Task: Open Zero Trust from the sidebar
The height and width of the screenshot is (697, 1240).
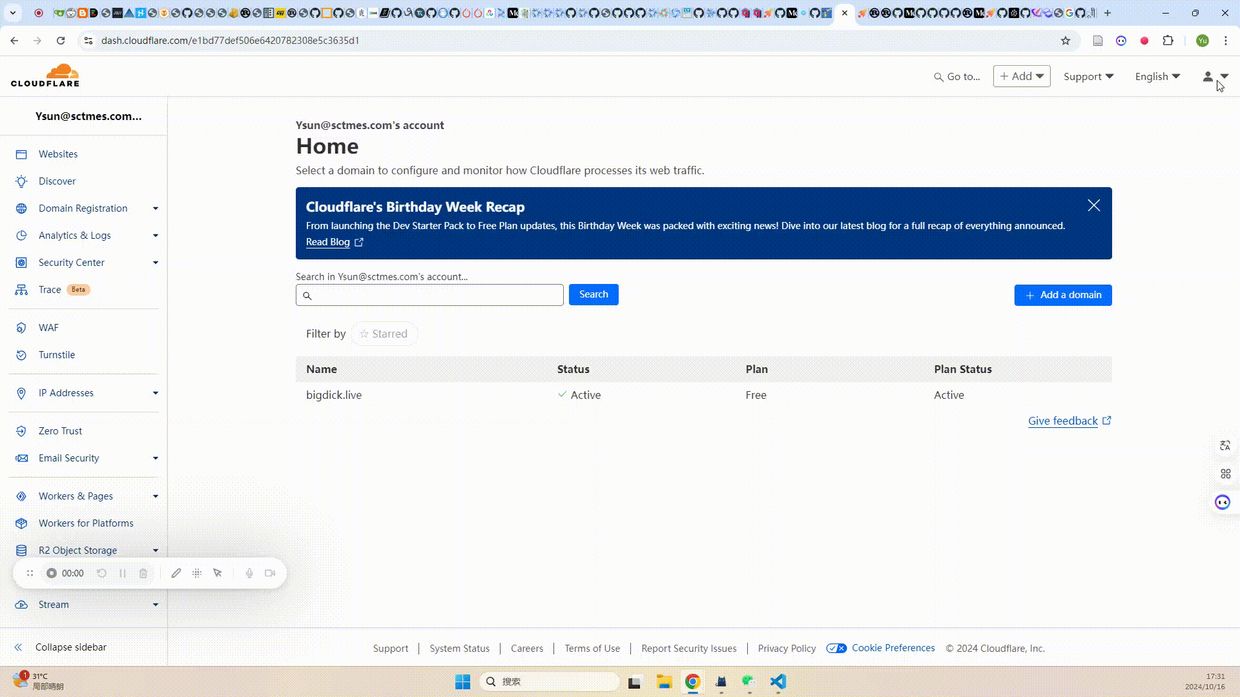Action: click(60, 430)
